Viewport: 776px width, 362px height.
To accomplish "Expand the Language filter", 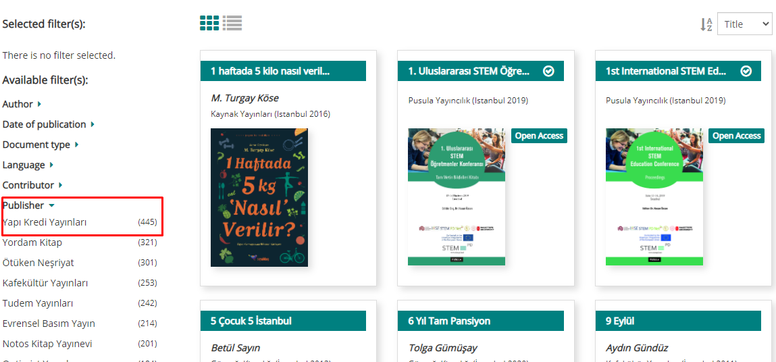I will pyautogui.click(x=28, y=165).
